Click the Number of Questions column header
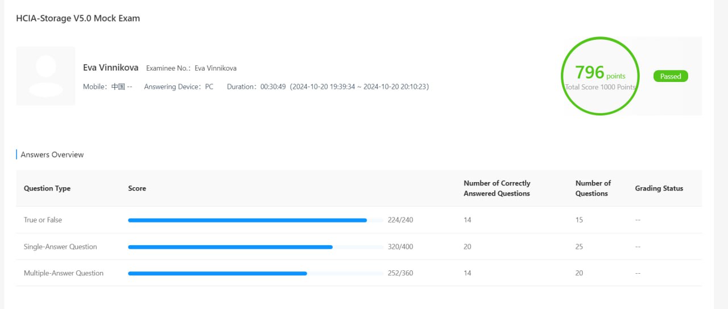The image size is (728, 309). (x=593, y=188)
